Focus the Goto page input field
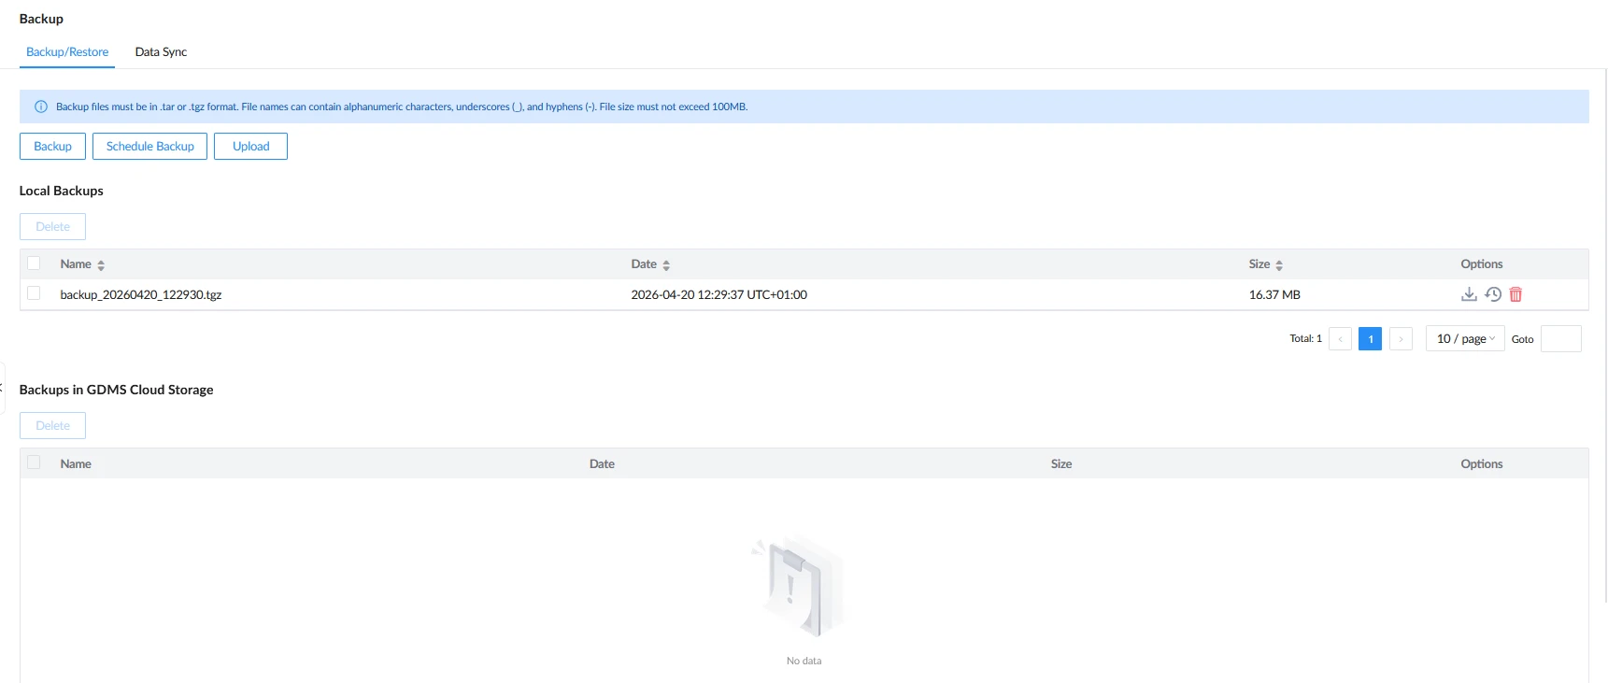Viewport: 1608px width, 683px height. (1560, 338)
